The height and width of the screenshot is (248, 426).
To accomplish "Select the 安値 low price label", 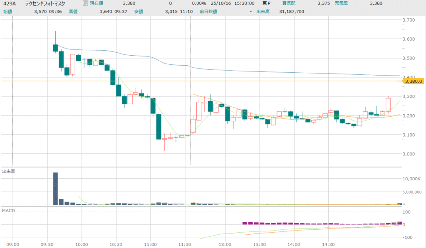I will click(x=139, y=12).
